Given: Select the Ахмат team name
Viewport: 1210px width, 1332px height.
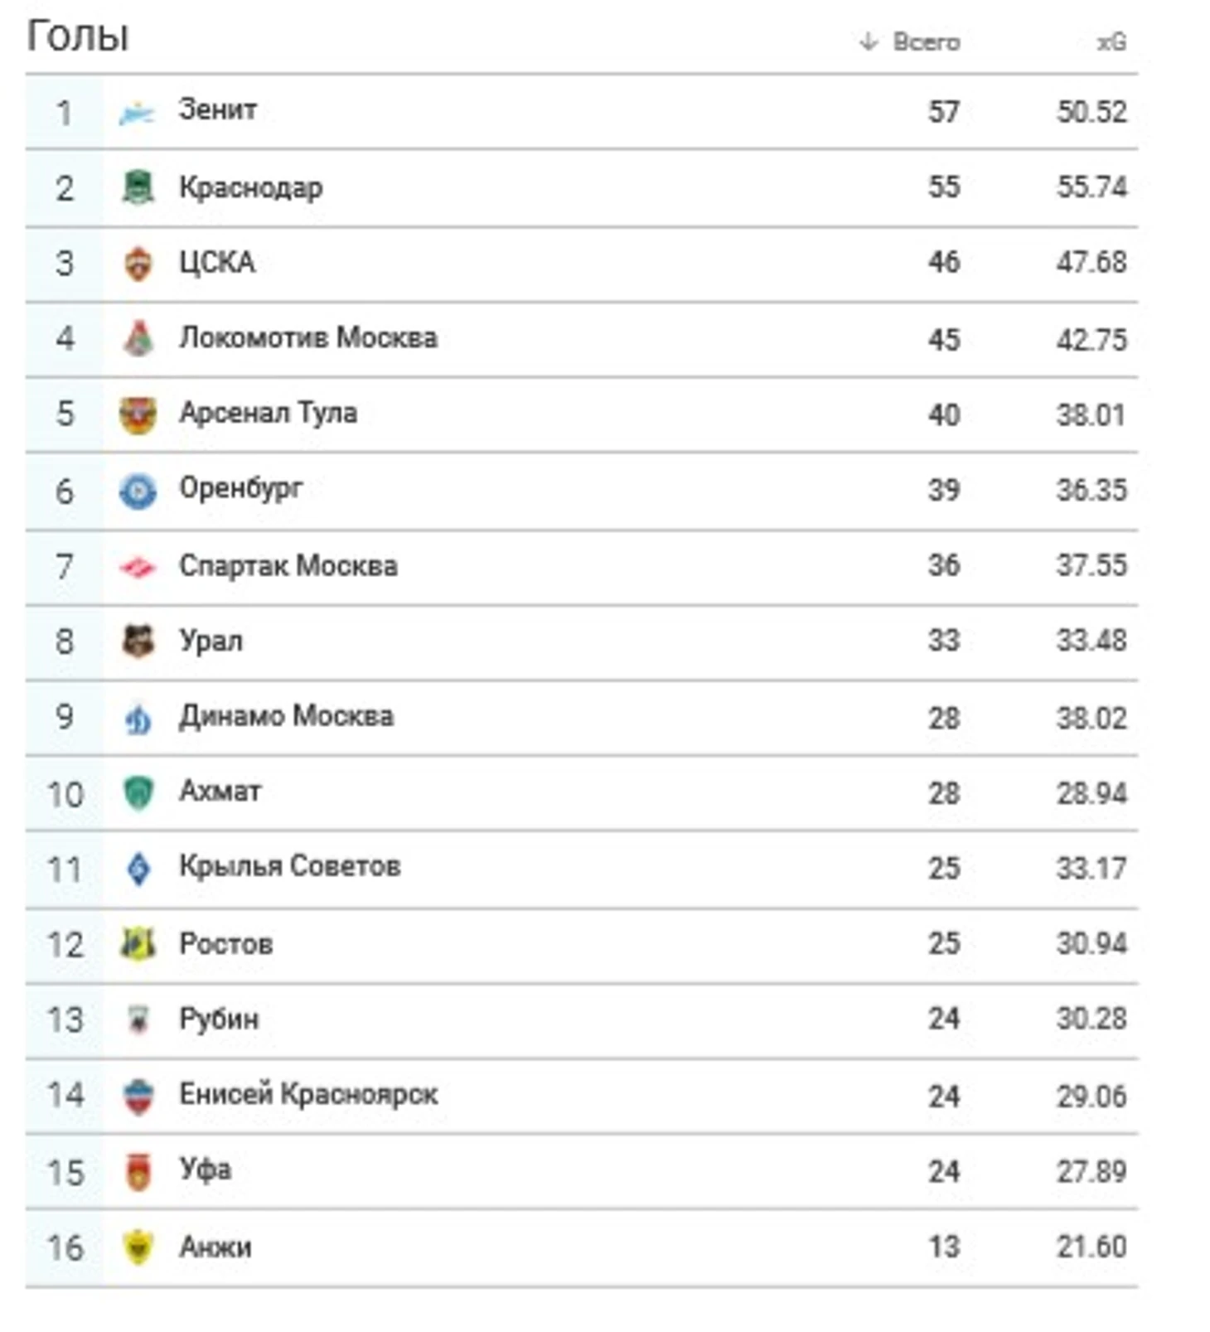Looking at the screenshot, I should coord(220,792).
